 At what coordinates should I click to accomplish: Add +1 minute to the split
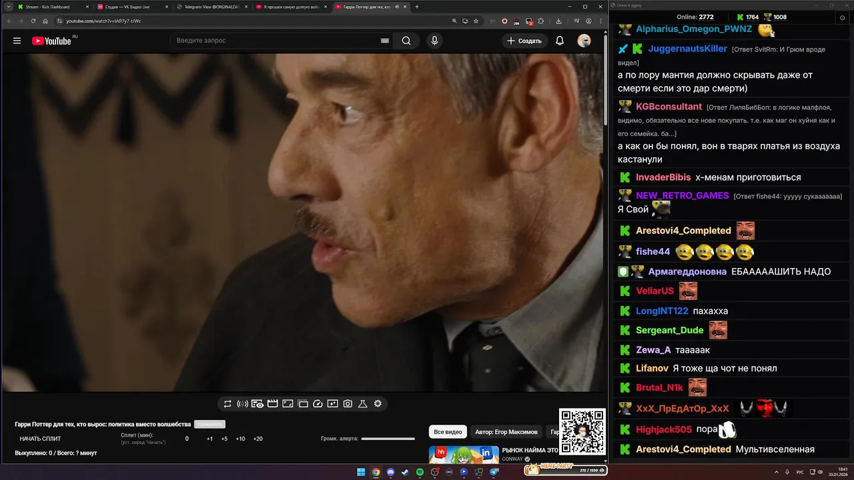(209, 439)
